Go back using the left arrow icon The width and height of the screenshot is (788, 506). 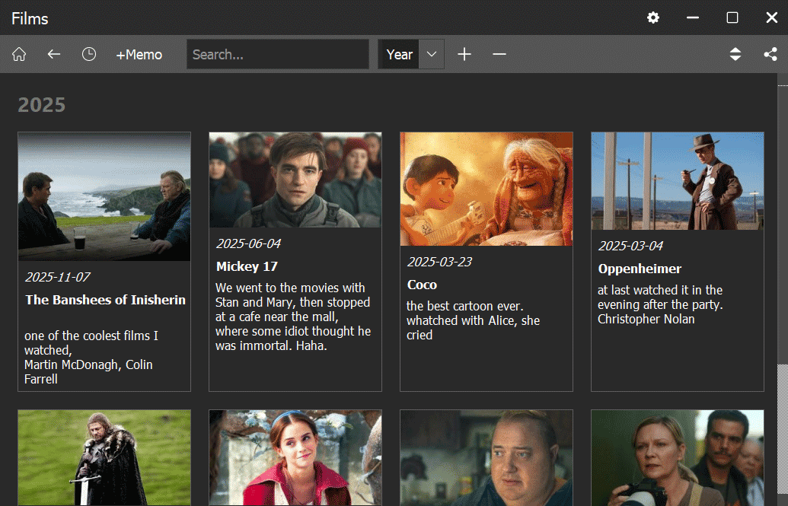53,55
